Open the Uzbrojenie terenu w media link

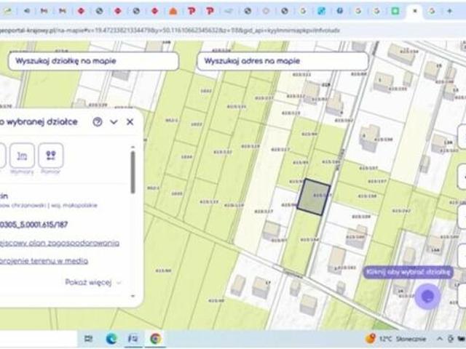click(x=44, y=261)
